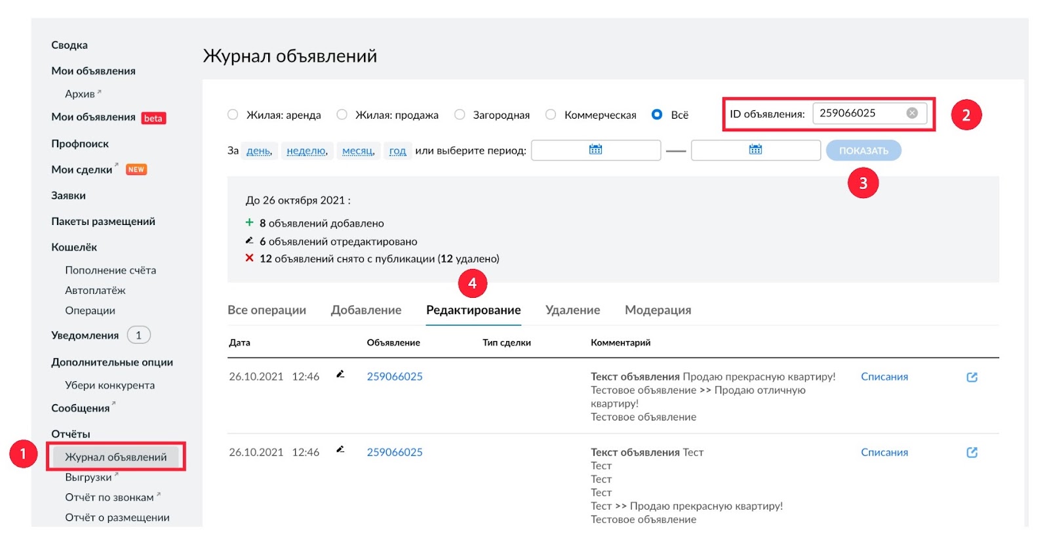The height and width of the screenshot is (553, 1049).
Task: Clear the ID объявления field with the X icon
Action: pos(912,113)
